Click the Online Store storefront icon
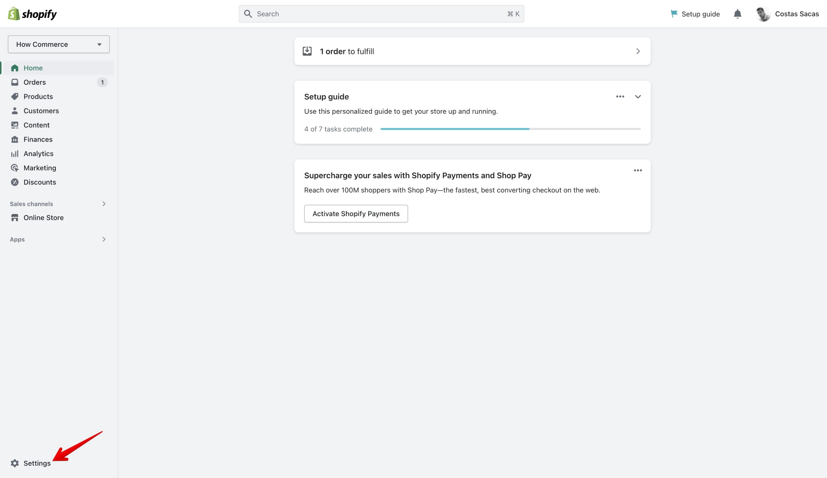The image size is (827, 478). point(15,218)
